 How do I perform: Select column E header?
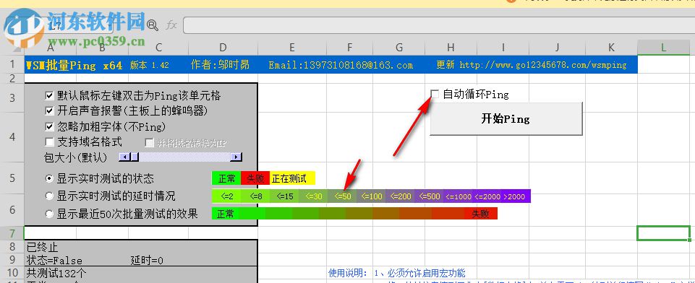click(x=291, y=47)
